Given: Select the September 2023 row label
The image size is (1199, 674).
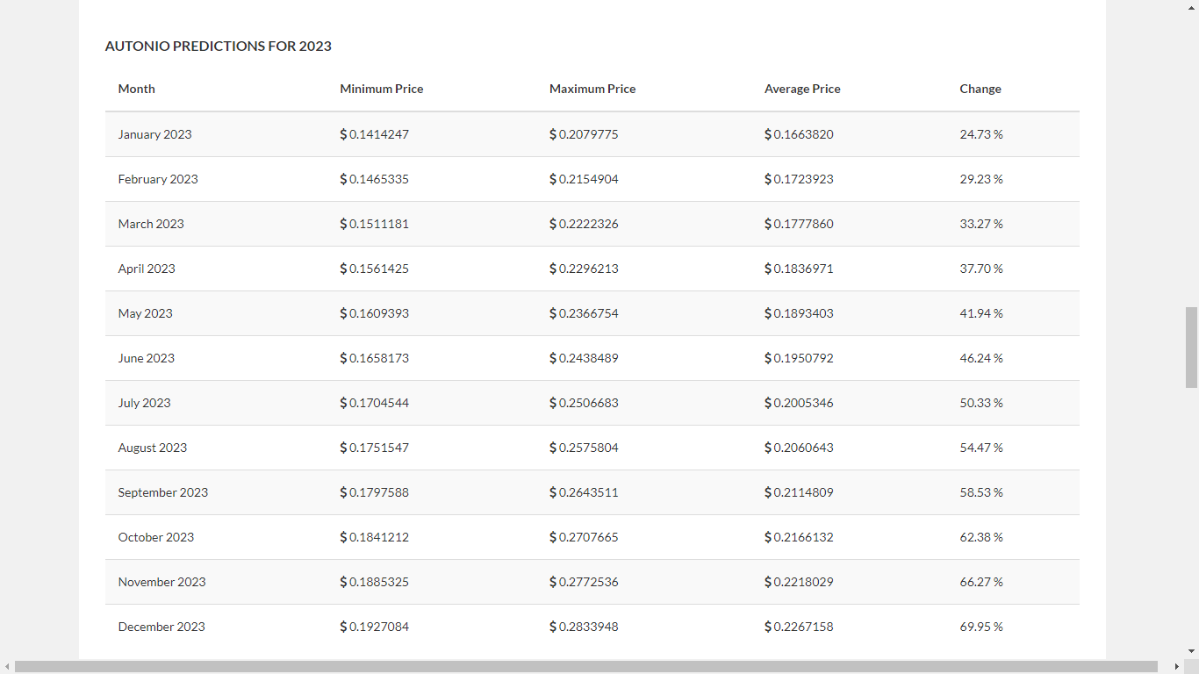Looking at the screenshot, I should pyautogui.click(x=163, y=492).
